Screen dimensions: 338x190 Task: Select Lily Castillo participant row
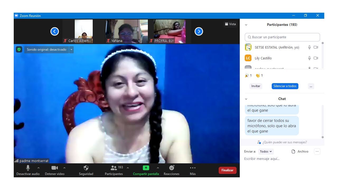click(x=282, y=58)
